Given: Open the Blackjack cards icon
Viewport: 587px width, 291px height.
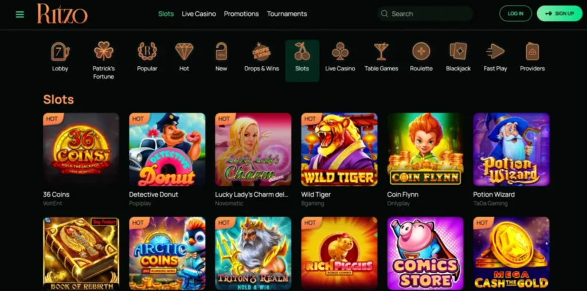Looking at the screenshot, I should (x=458, y=51).
